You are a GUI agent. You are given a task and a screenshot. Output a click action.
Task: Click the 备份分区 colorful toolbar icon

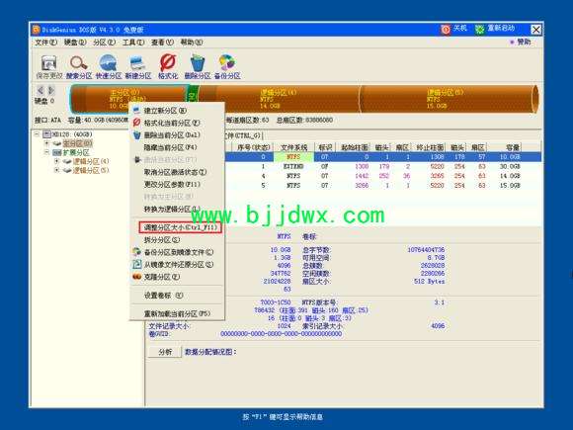(x=227, y=62)
